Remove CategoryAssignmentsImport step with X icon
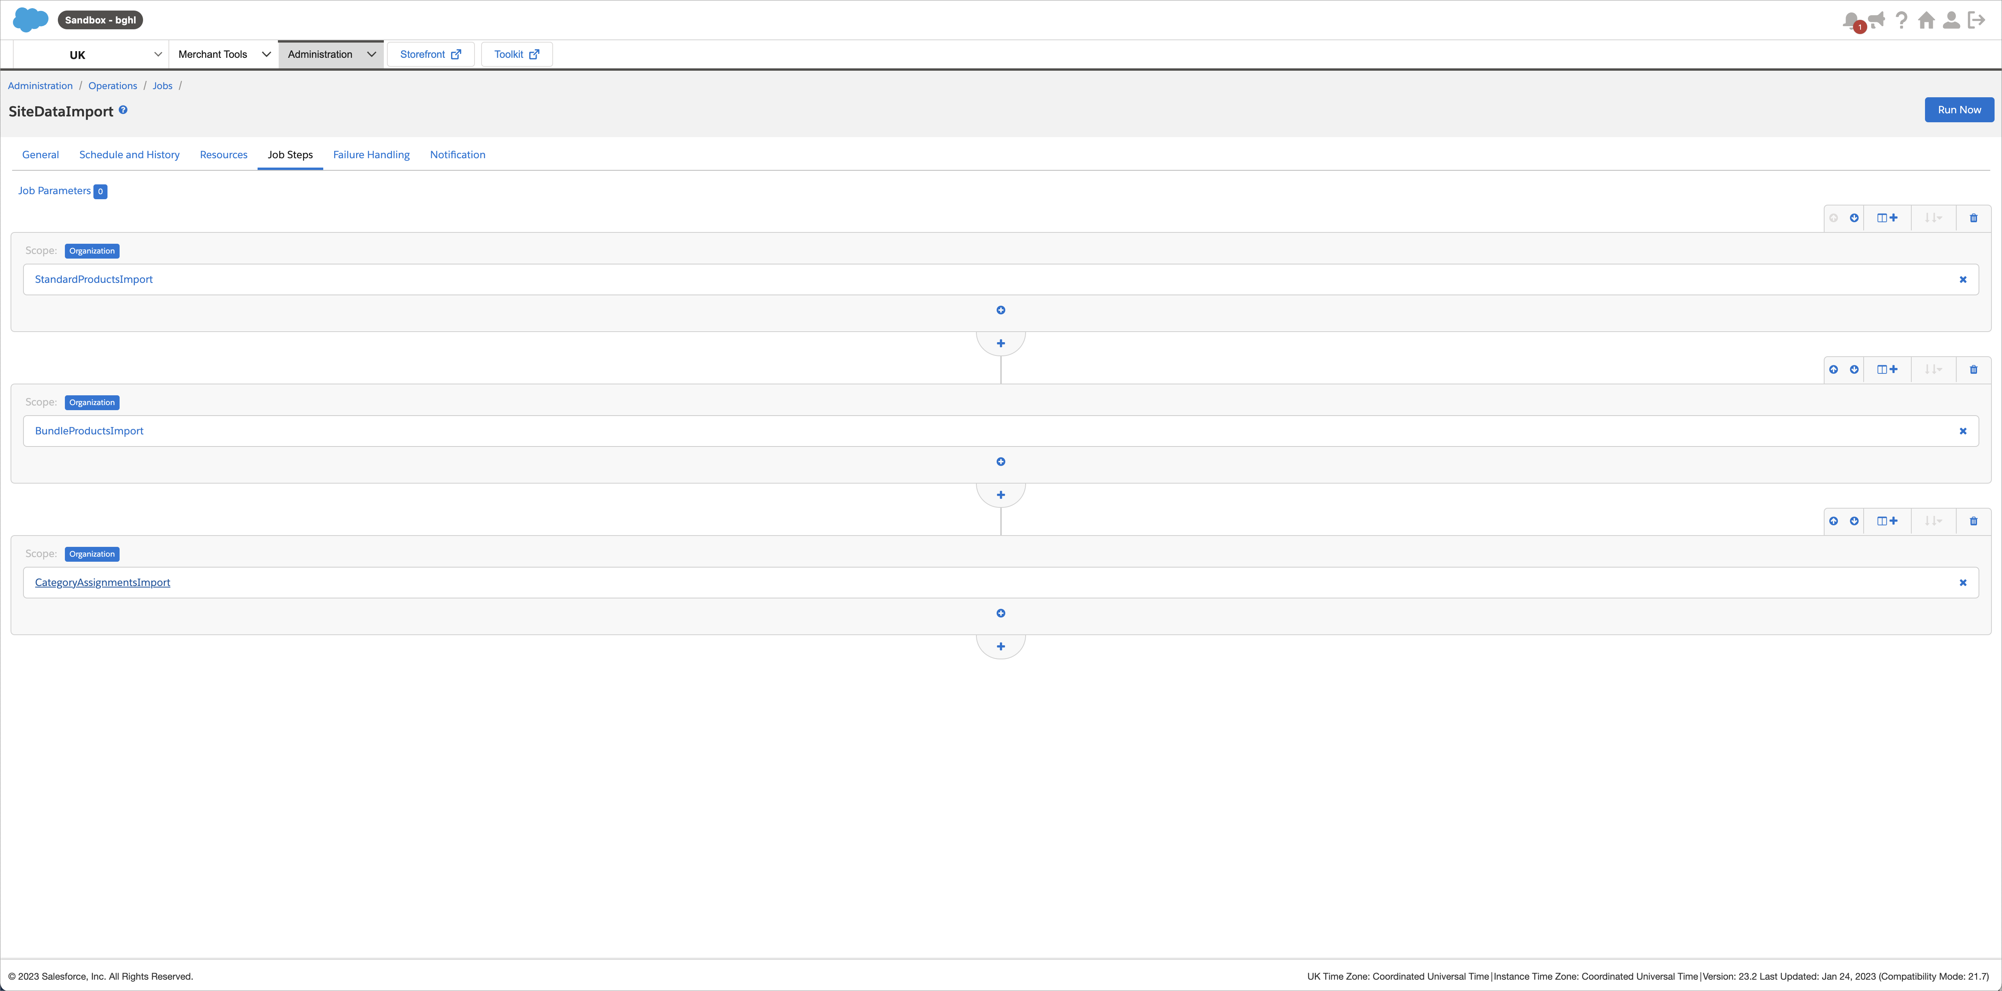The width and height of the screenshot is (2002, 991). [1963, 582]
